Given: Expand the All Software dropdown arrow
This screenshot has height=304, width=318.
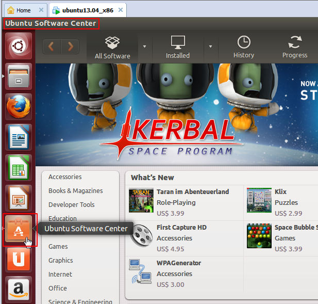Looking at the screenshot, I should [145, 46].
